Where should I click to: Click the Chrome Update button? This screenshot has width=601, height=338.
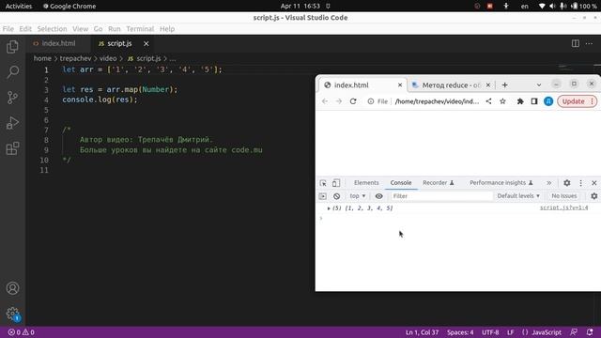click(577, 101)
